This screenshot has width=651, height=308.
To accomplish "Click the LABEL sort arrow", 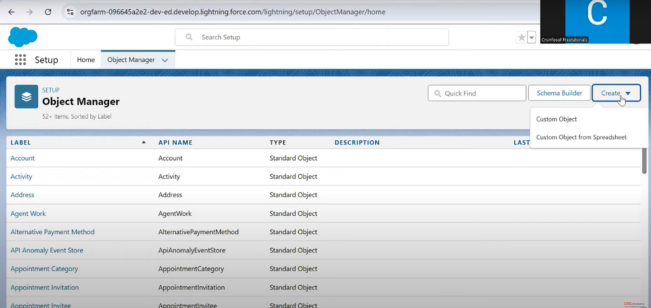I will 144,142.
